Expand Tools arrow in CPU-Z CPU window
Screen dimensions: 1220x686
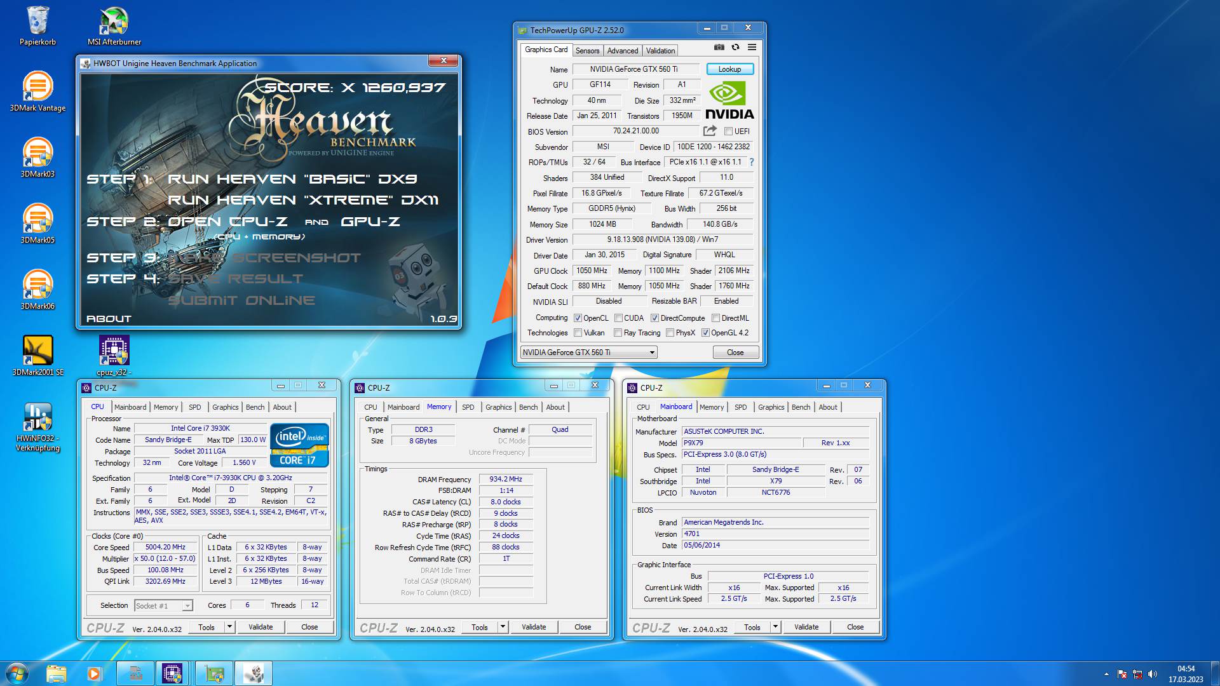(x=229, y=627)
